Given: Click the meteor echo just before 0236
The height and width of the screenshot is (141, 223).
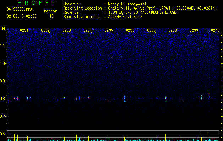Looking at the screenshot, I should (125, 98).
